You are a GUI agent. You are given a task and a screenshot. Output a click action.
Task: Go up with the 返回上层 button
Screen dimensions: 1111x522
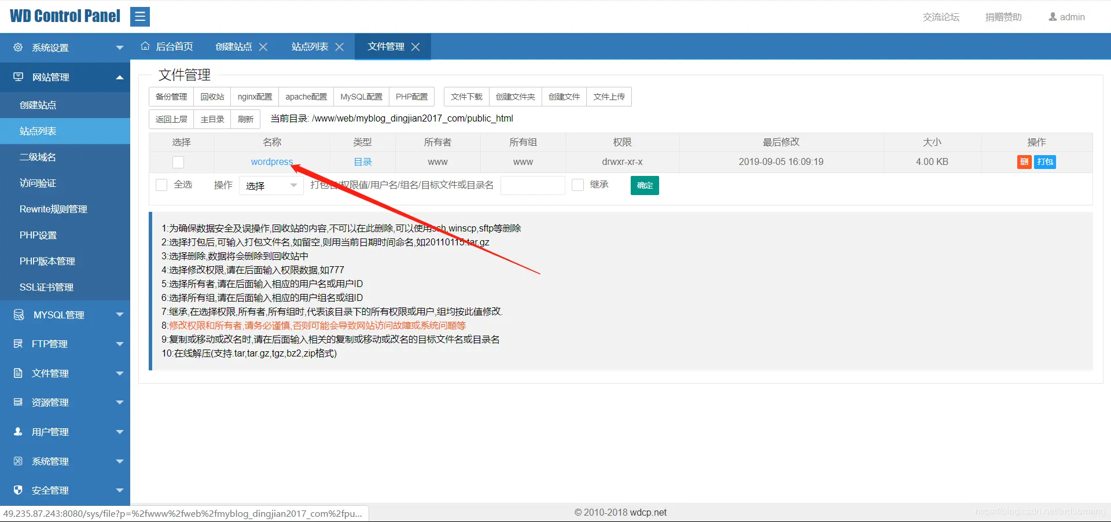pos(171,119)
